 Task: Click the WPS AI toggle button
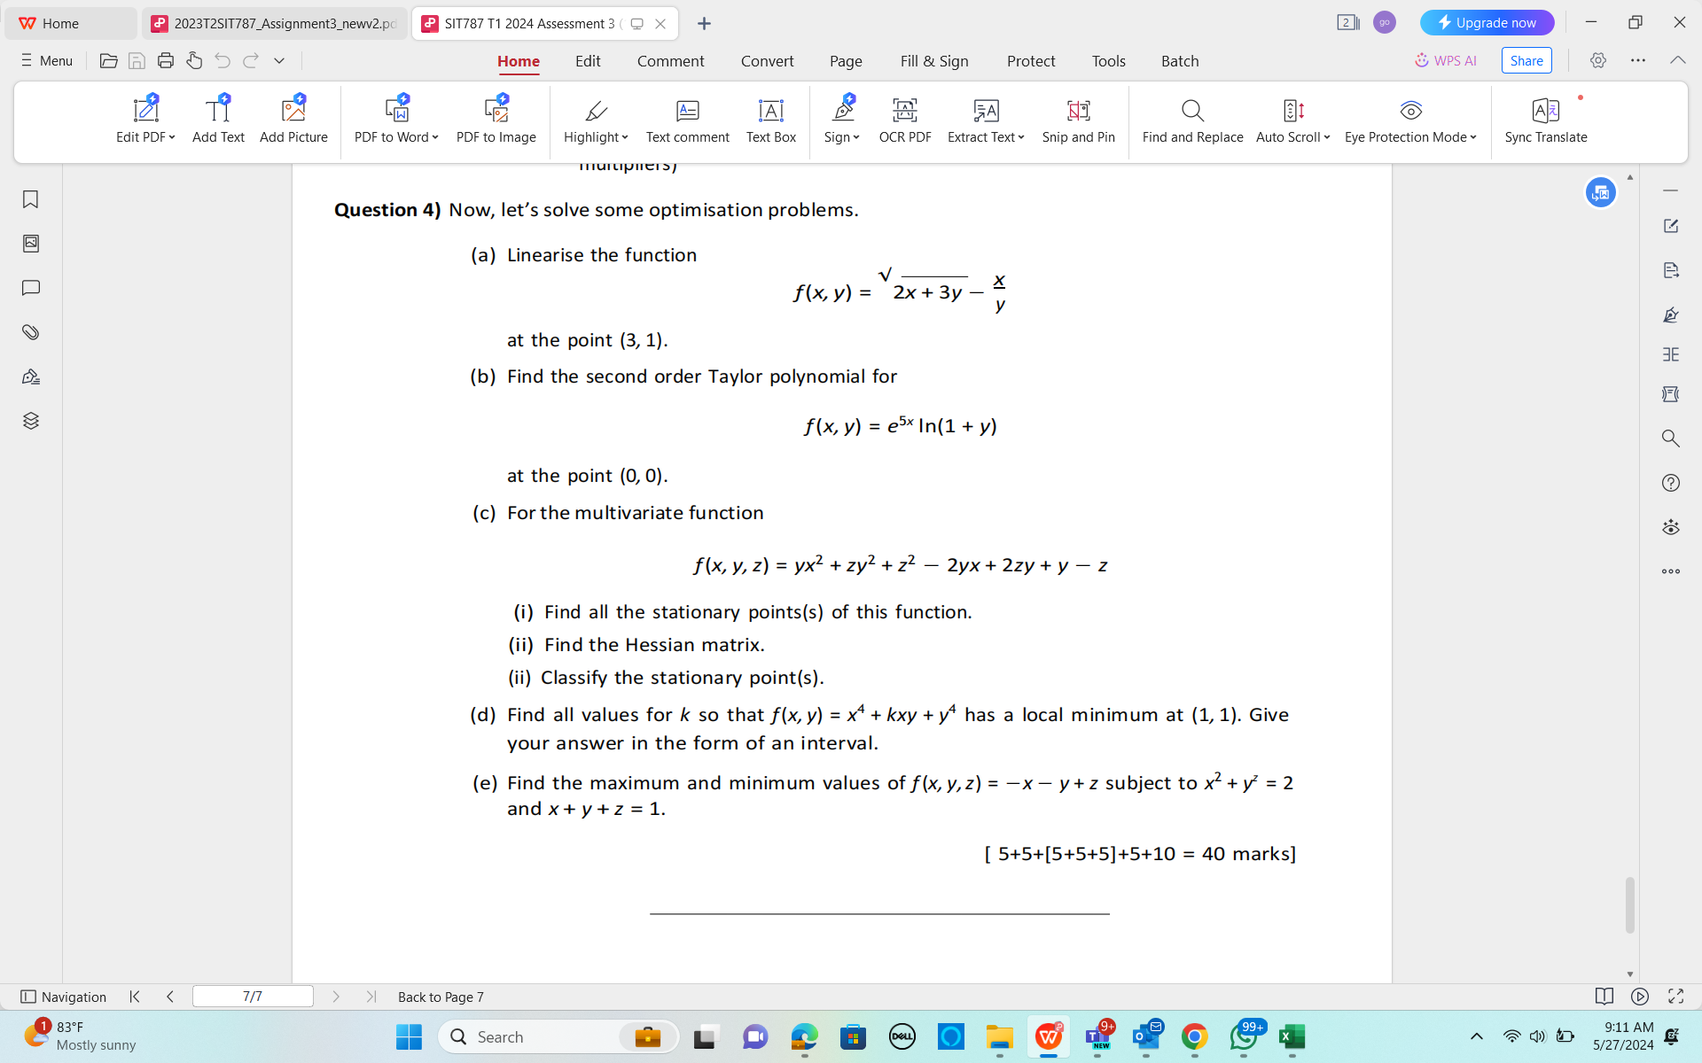(1447, 60)
